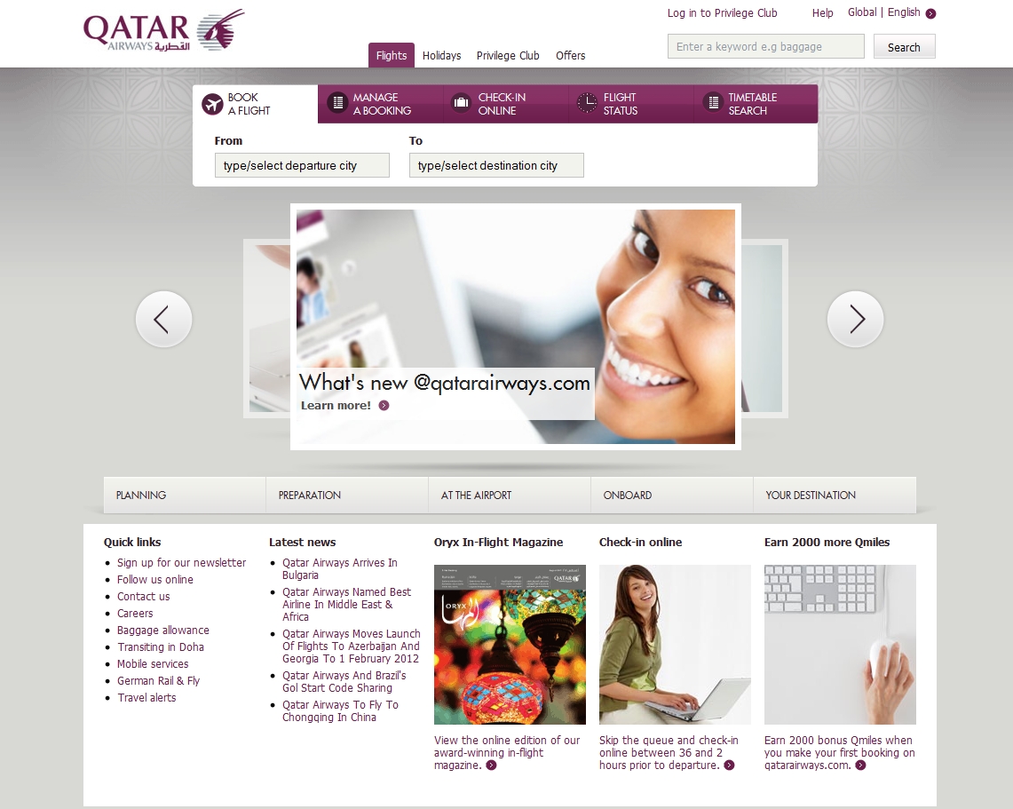The width and height of the screenshot is (1013, 809).
Task: Open the Mobile services link
Action: (153, 663)
